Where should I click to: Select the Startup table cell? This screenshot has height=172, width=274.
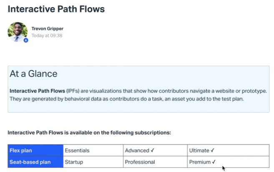[93, 162]
